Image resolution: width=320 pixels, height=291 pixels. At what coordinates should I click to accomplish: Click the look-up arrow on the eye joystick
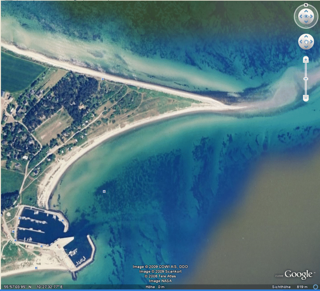(x=306, y=11)
